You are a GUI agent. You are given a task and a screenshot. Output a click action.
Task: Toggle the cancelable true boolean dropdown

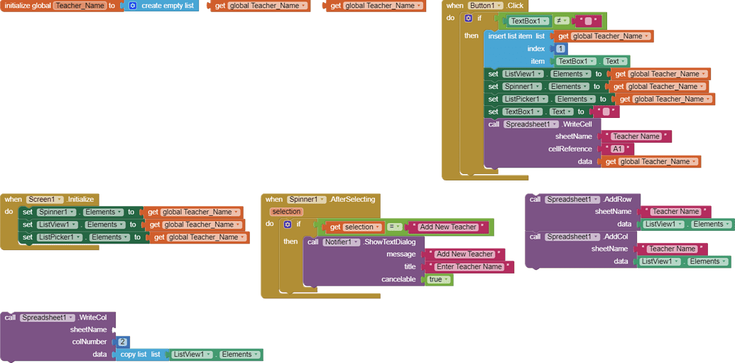[x=440, y=279]
